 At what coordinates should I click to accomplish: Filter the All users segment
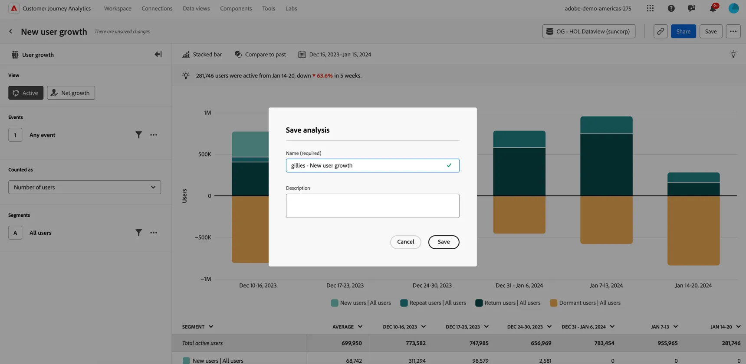[138, 233]
